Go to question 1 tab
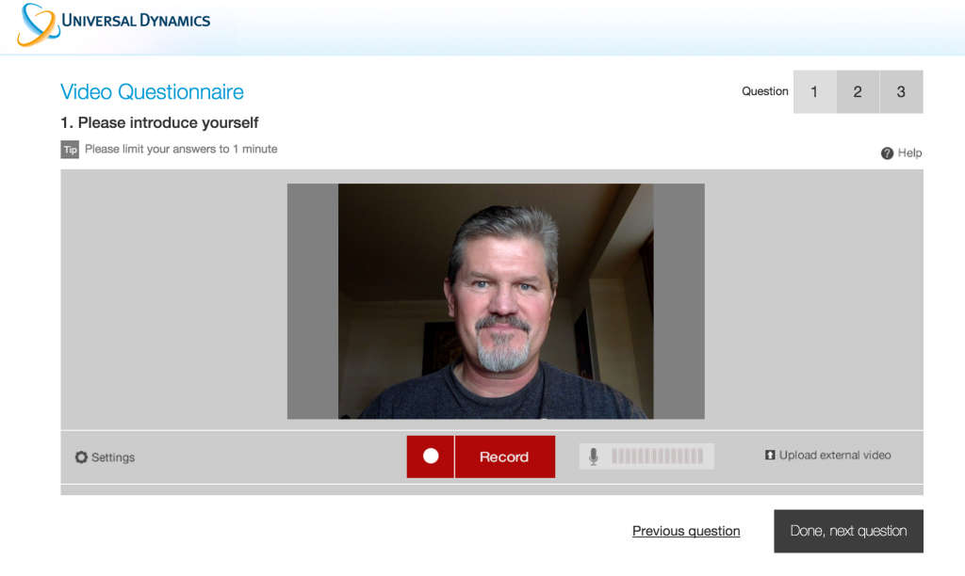965x576 pixels. pos(814,91)
